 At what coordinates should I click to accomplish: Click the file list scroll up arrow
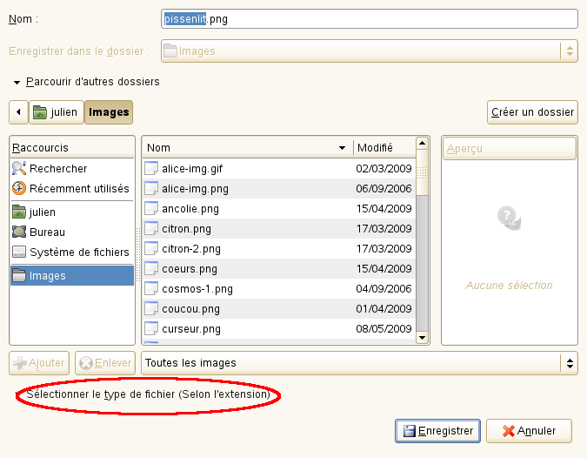(x=422, y=143)
